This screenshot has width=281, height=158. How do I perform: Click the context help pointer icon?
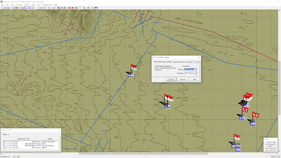point(97,8)
